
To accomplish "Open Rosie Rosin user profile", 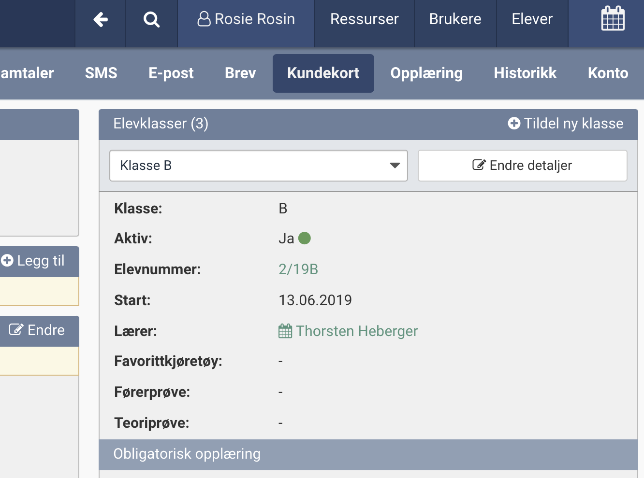I will coord(246,19).
